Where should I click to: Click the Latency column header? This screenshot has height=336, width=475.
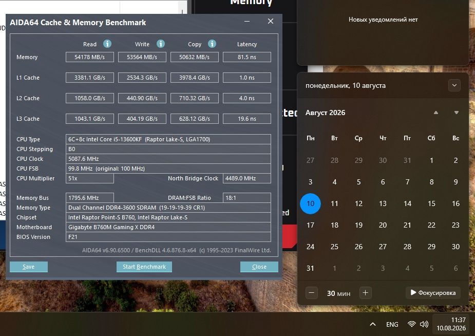click(x=247, y=44)
